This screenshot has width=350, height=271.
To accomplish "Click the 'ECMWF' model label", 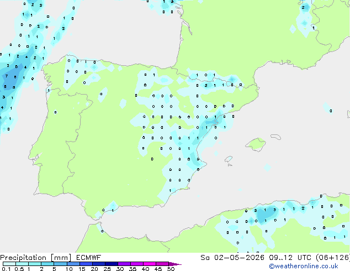I will point(88,258).
